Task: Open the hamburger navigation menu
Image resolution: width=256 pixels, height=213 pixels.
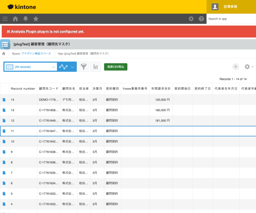Action: 5,19
